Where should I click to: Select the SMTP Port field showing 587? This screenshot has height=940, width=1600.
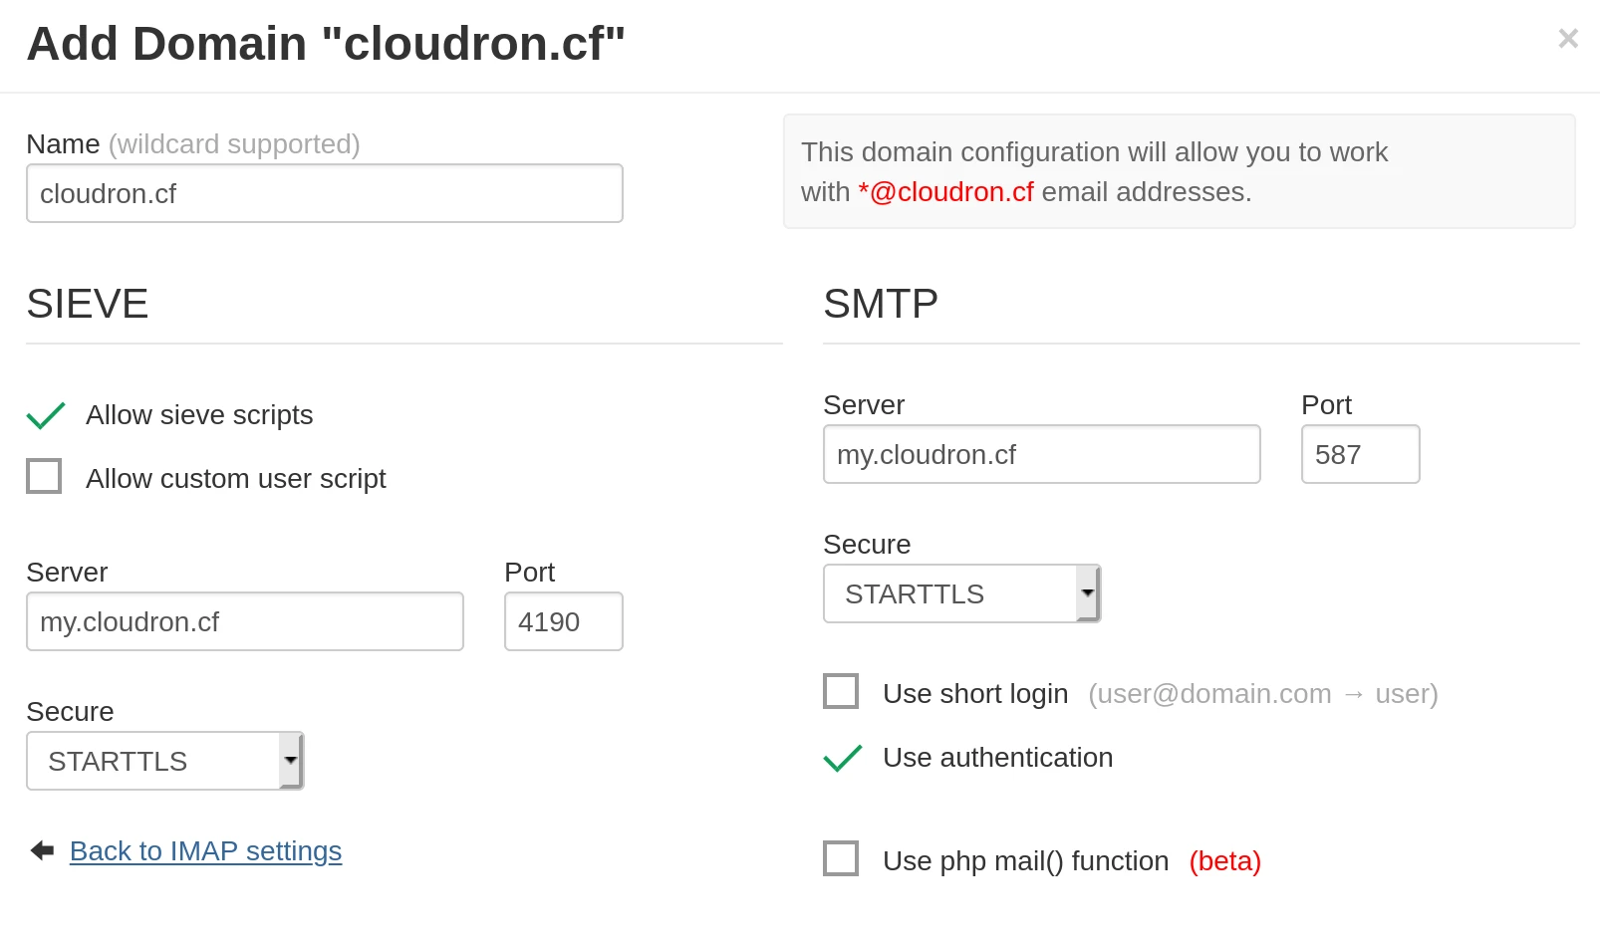pyautogui.click(x=1360, y=454)
